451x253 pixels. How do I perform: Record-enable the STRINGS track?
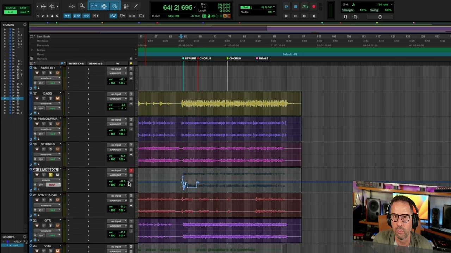coord(37,149)
